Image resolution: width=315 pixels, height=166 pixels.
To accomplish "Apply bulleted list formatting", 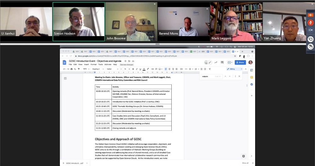I will (190, 69).
